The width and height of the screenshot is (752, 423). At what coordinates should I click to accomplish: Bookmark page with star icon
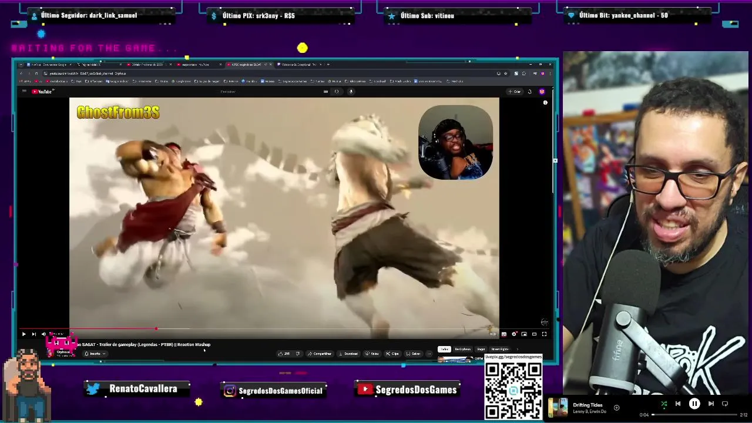[x=505, y=73]
